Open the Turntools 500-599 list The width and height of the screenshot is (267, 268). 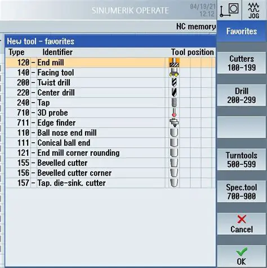[242, 160]
